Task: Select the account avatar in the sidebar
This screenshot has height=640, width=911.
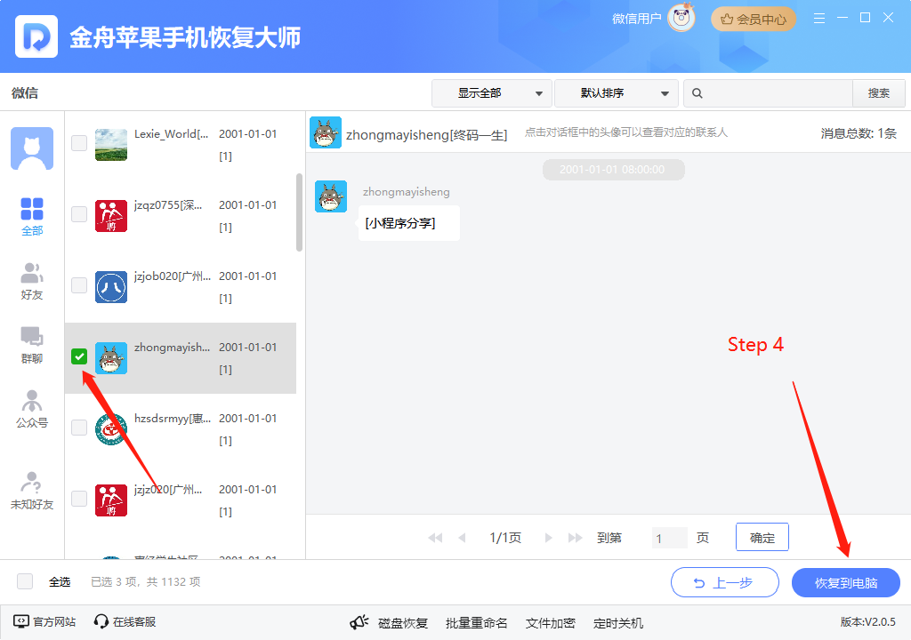Action: [32, 148]
